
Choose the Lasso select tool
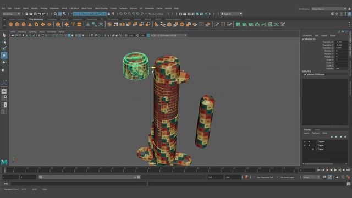pyautogui.click(x=4, y=42)
